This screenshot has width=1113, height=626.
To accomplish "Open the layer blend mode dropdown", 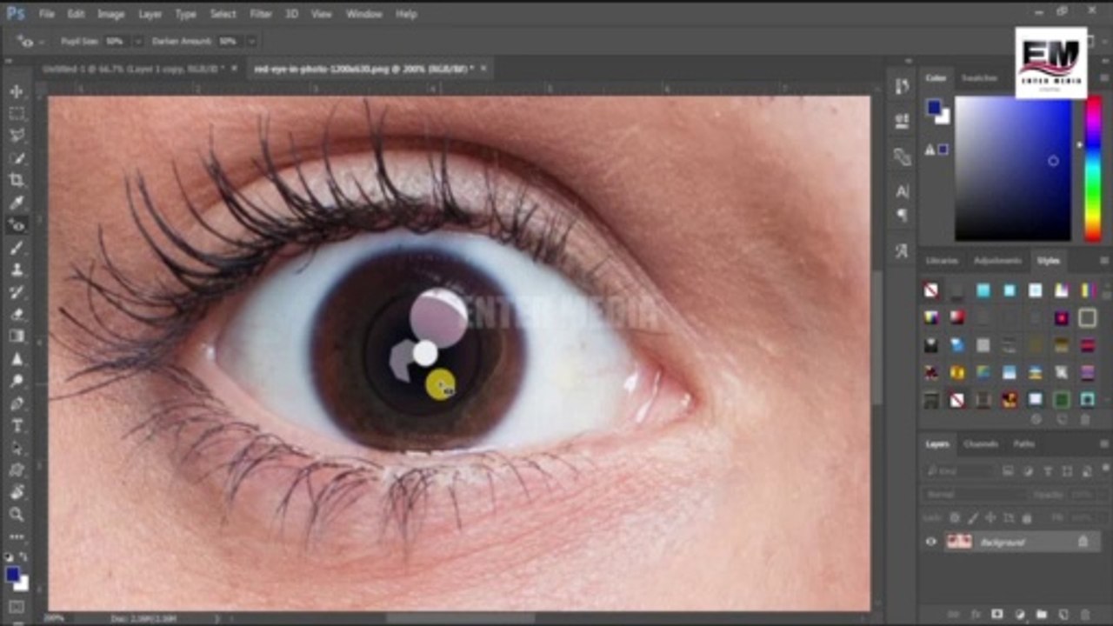I will 974,494.
